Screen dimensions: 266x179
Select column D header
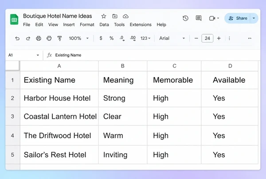pyautogui.click(x=230, y=66)
